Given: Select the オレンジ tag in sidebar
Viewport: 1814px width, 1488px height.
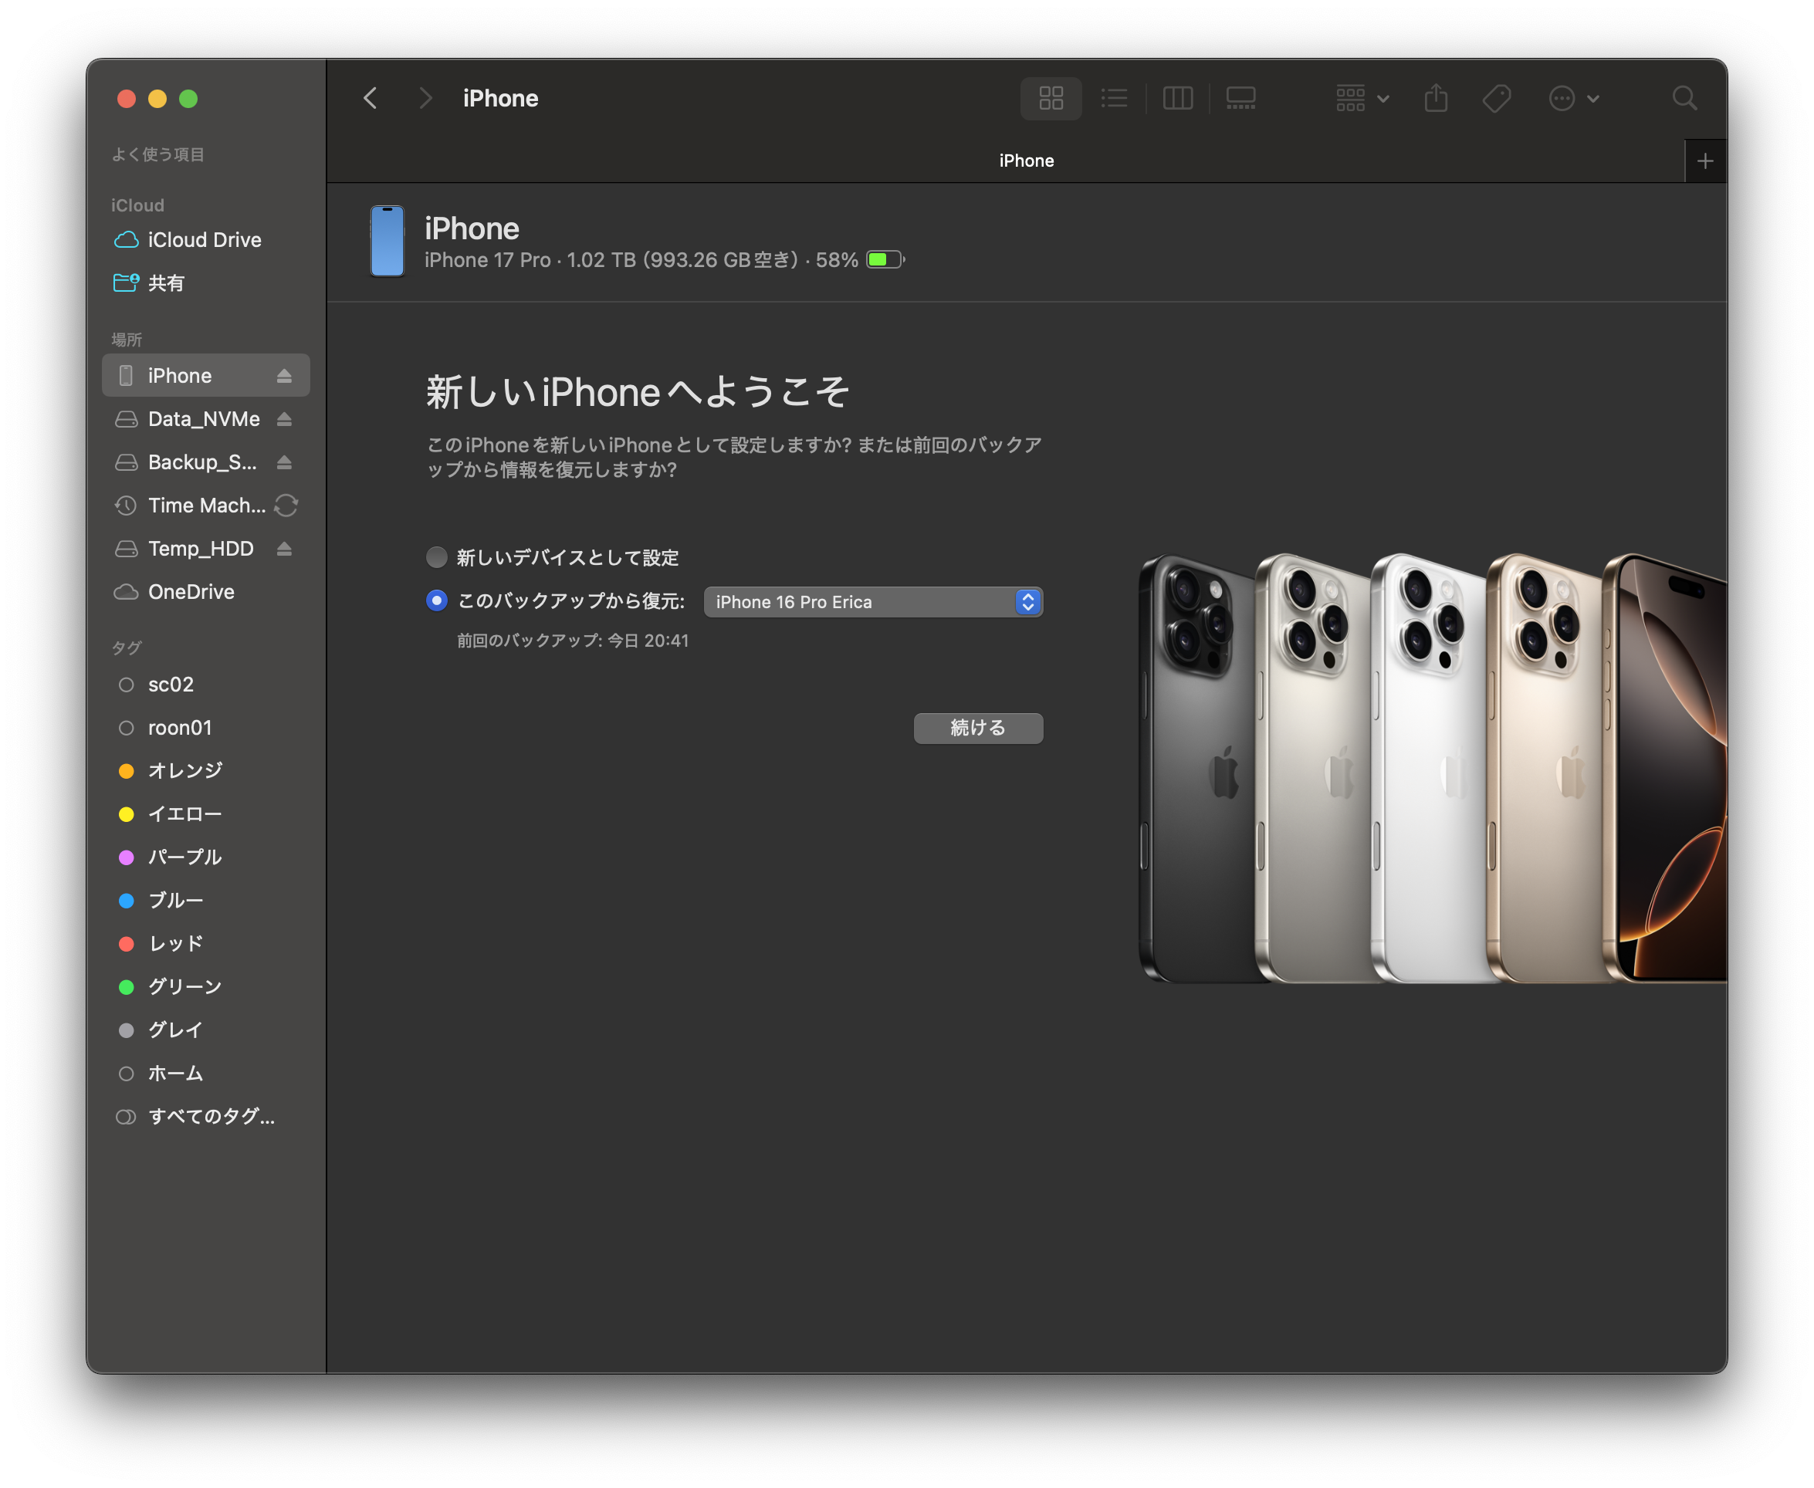Looking at the screenshot, I should pyautogui.click(x=184, y=770).
